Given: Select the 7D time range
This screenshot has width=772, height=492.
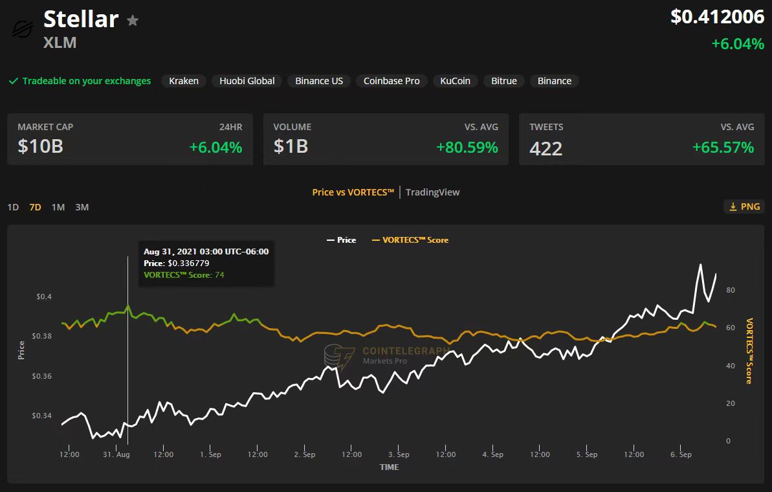Looking at the screenshot, I should coord(35,207).
